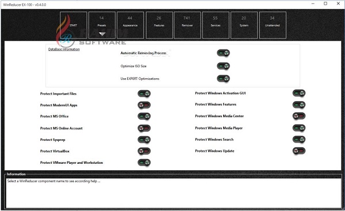Select the Presets tile
The width and height of the screenshot is (345, 211).
[102, 25]
